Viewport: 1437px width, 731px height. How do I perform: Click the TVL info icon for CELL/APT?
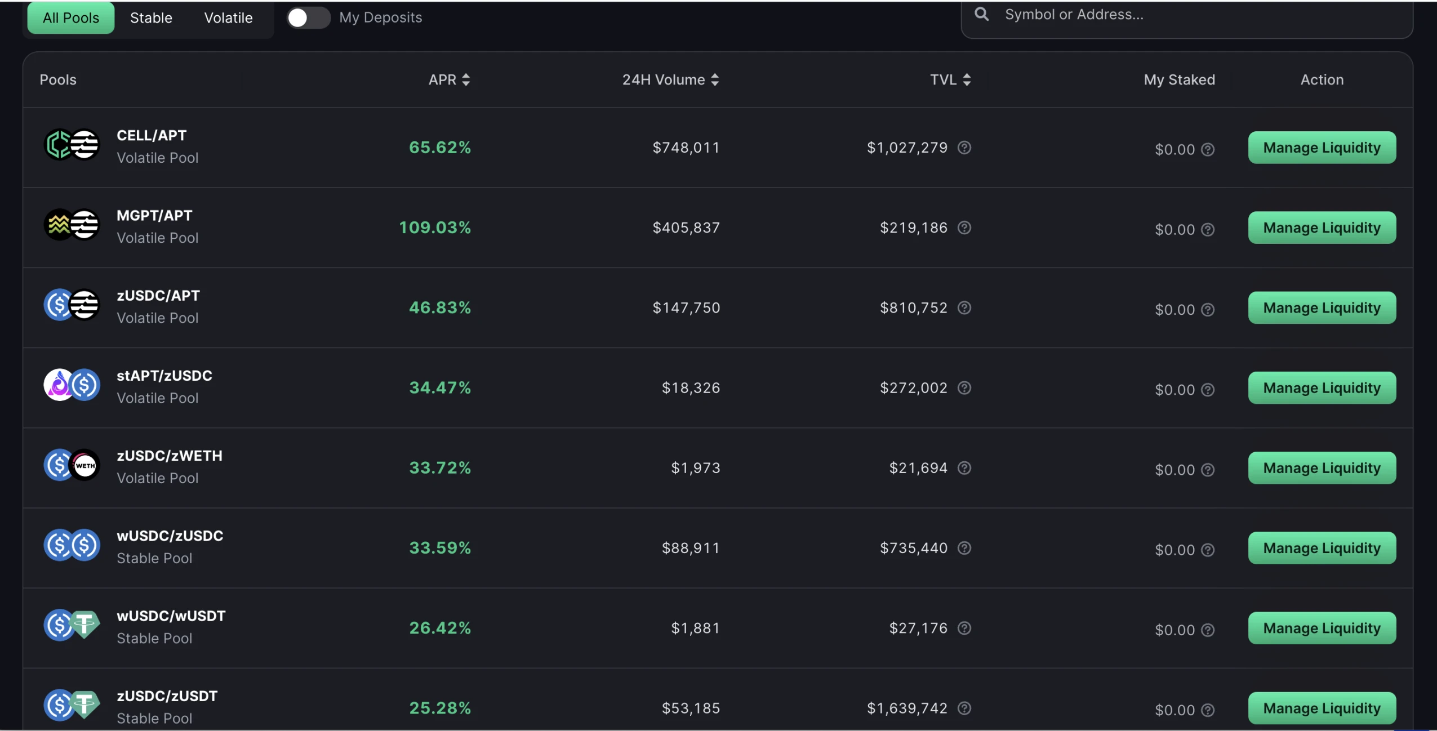click(x=964, y=148)
